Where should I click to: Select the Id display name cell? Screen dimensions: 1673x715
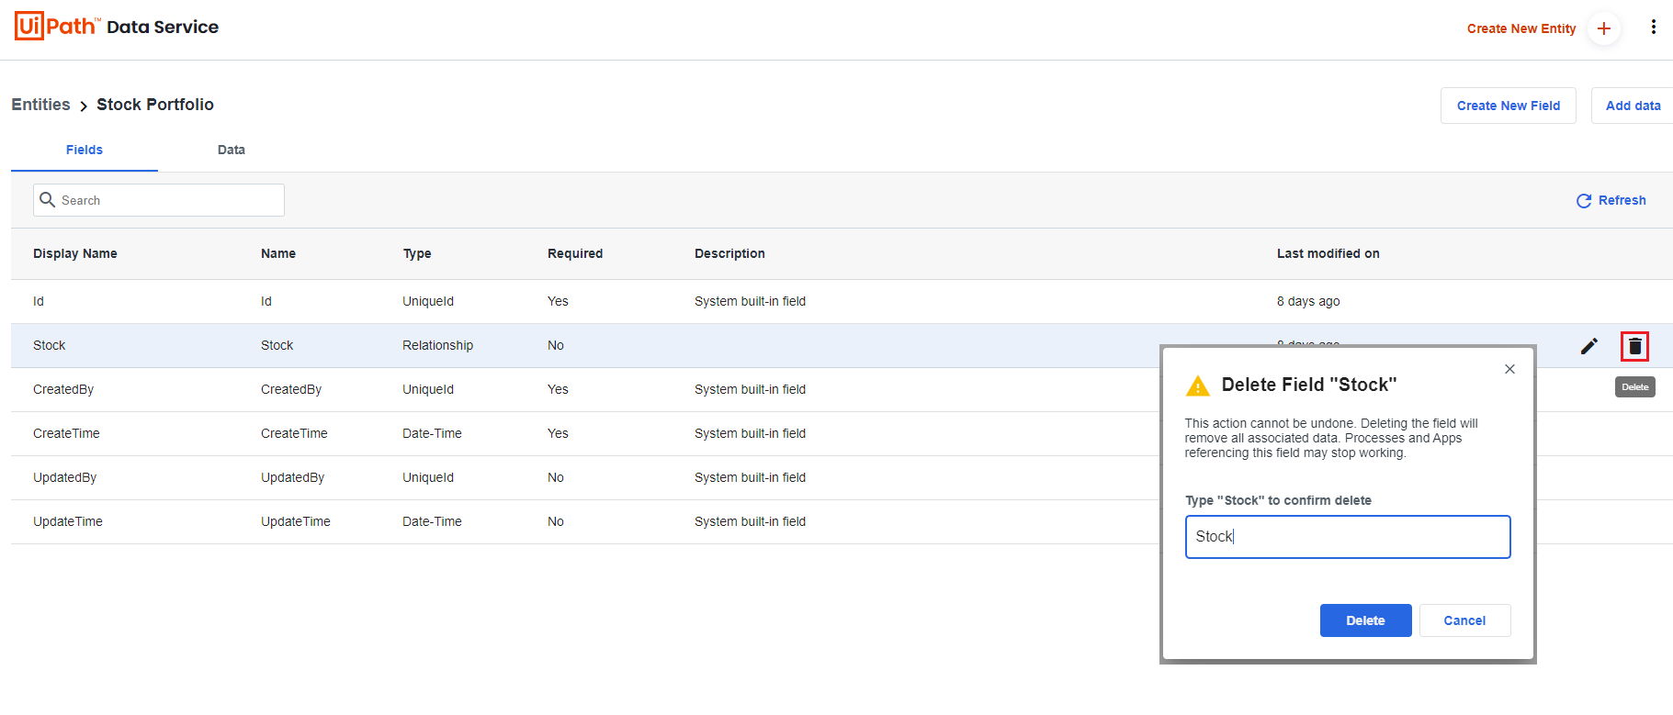(x=39, y=301)
